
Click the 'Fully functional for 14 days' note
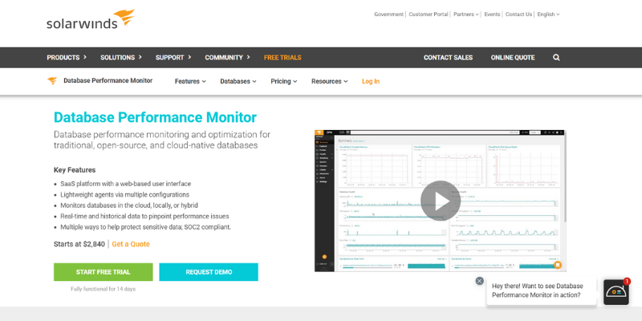[x=104, y=289]
